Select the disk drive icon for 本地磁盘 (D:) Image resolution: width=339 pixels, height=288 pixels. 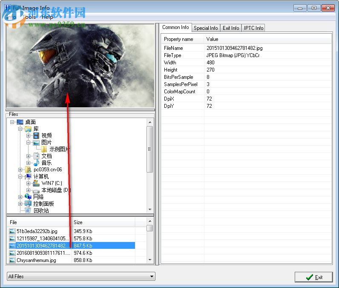coord(36,191)
